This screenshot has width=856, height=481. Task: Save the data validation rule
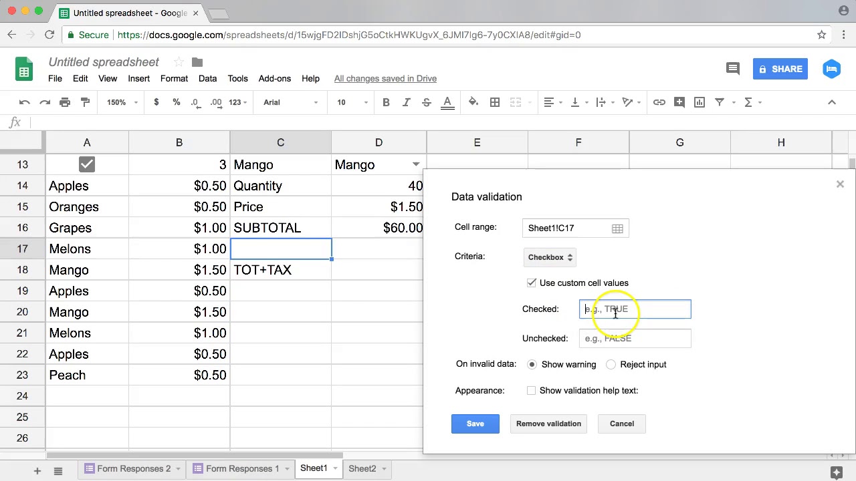click(x=475, y=424)
